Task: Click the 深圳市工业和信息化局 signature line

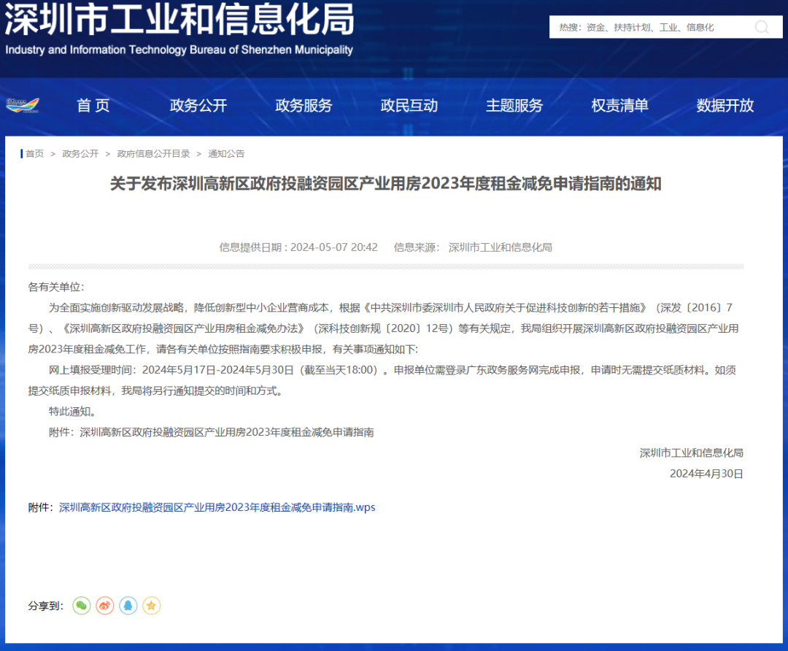Action: (691, 453)
